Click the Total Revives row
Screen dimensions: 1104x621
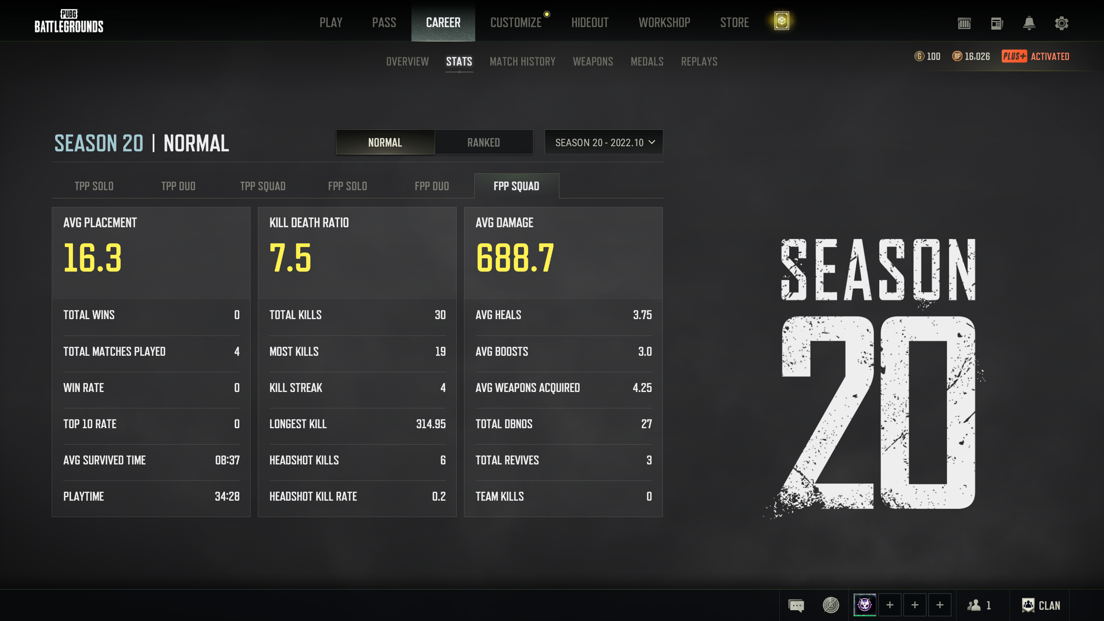564,460
